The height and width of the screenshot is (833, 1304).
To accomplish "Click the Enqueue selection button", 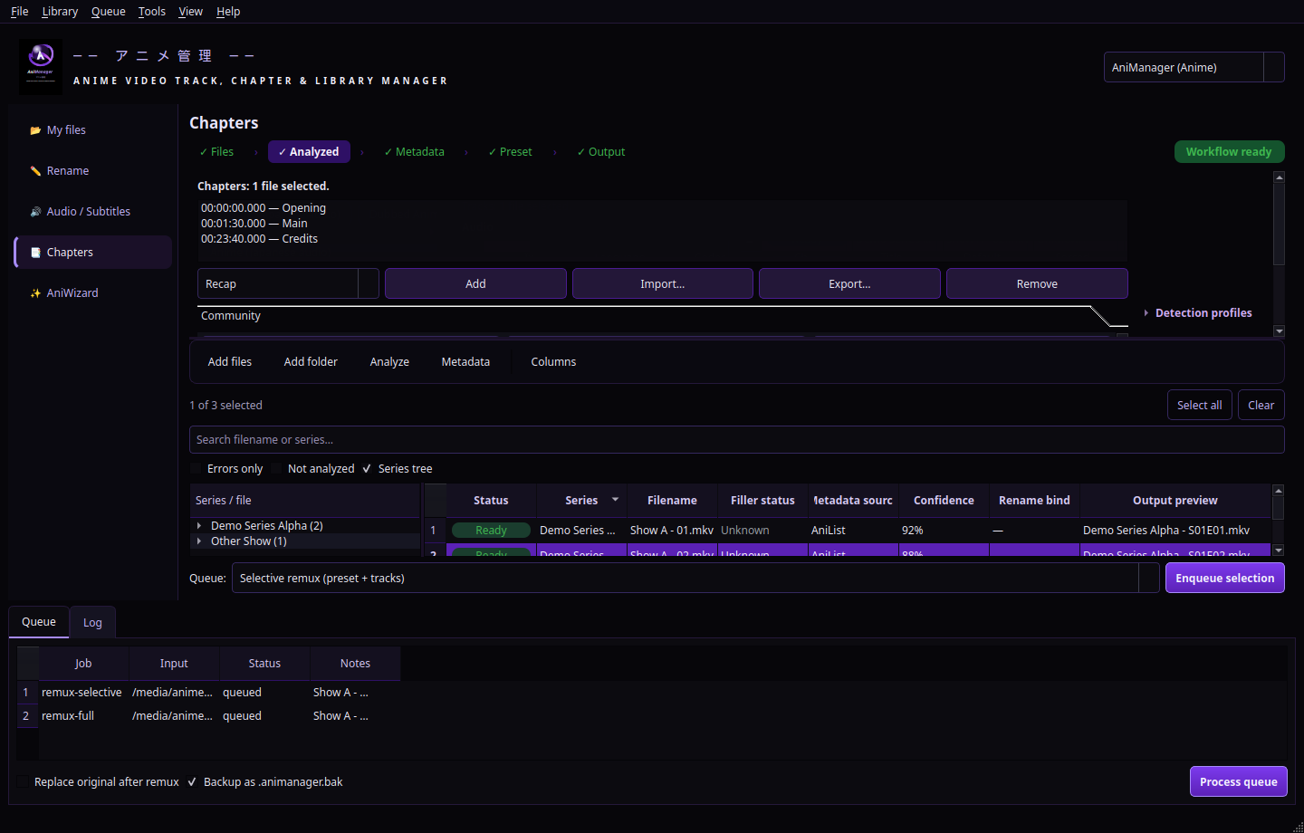I will coord(1225,579).
